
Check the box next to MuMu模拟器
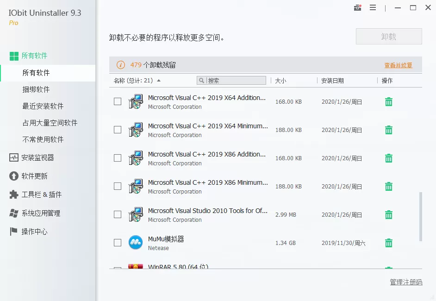click(x=117, y=243)
